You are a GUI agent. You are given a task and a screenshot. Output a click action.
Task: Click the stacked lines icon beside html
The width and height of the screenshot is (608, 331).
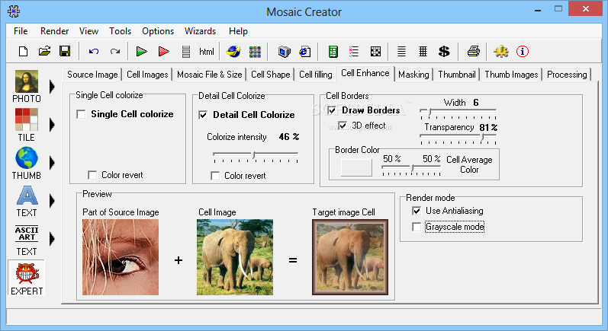pyautogui.click(x=186, y=52)
